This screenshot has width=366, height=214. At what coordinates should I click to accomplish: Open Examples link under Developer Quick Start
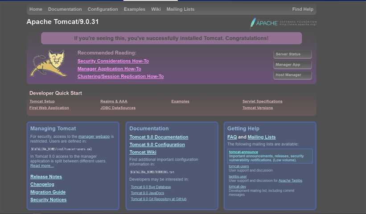click(180, 102)
